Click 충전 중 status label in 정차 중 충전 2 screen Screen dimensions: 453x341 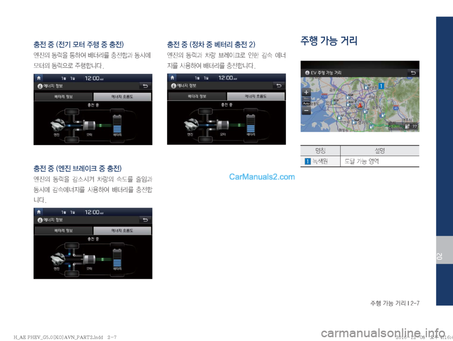tap(226, 105)
